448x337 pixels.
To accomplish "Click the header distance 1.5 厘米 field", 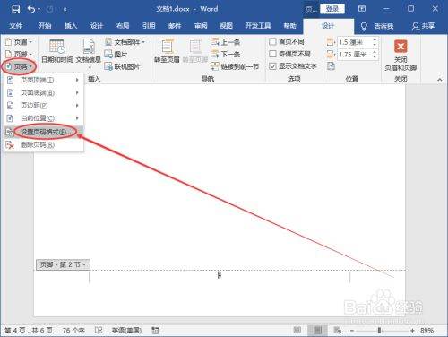I will click(354, 42).
